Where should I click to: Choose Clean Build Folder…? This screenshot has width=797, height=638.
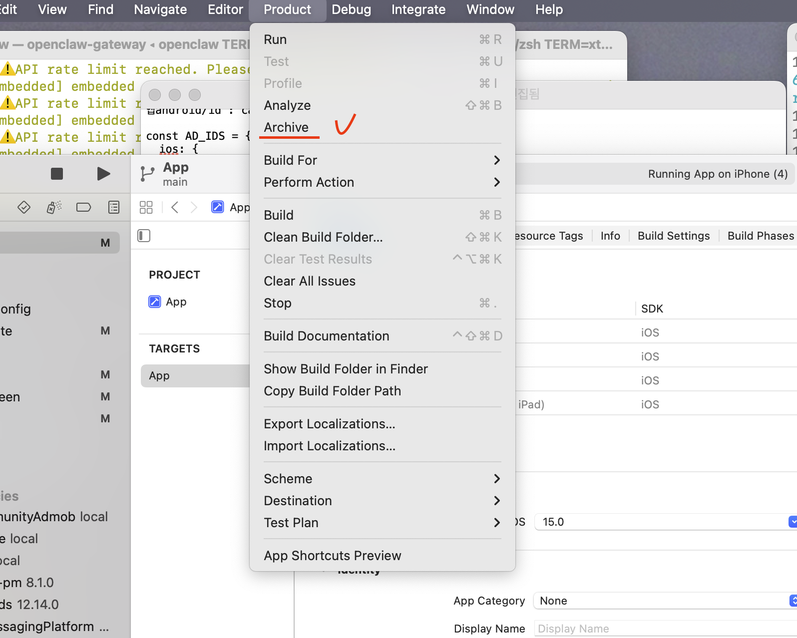(383, 237)
